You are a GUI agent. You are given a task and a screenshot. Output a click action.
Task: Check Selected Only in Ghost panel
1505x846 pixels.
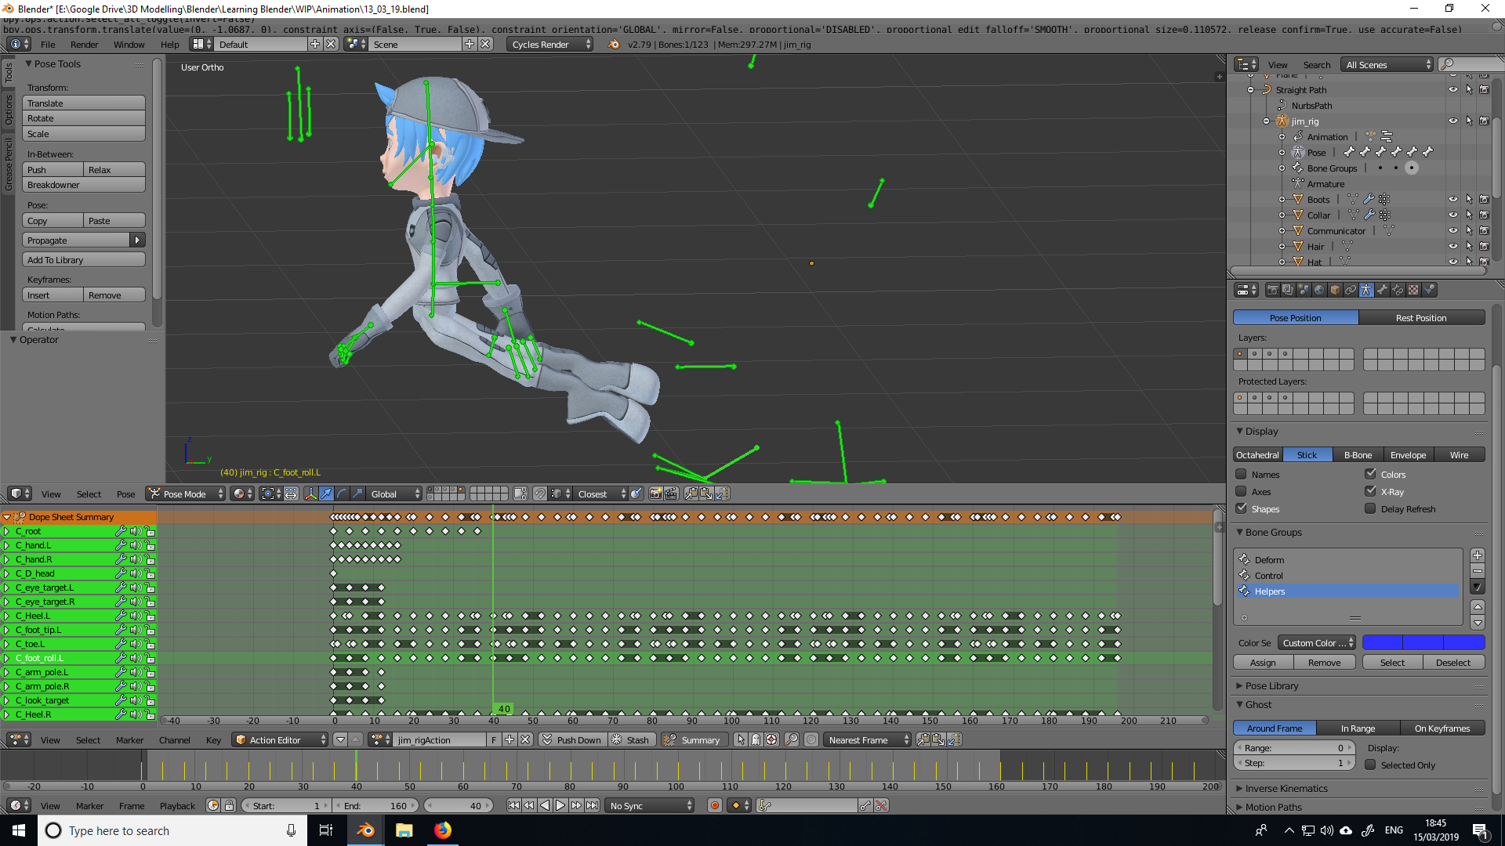click(x=1370, y=765)
